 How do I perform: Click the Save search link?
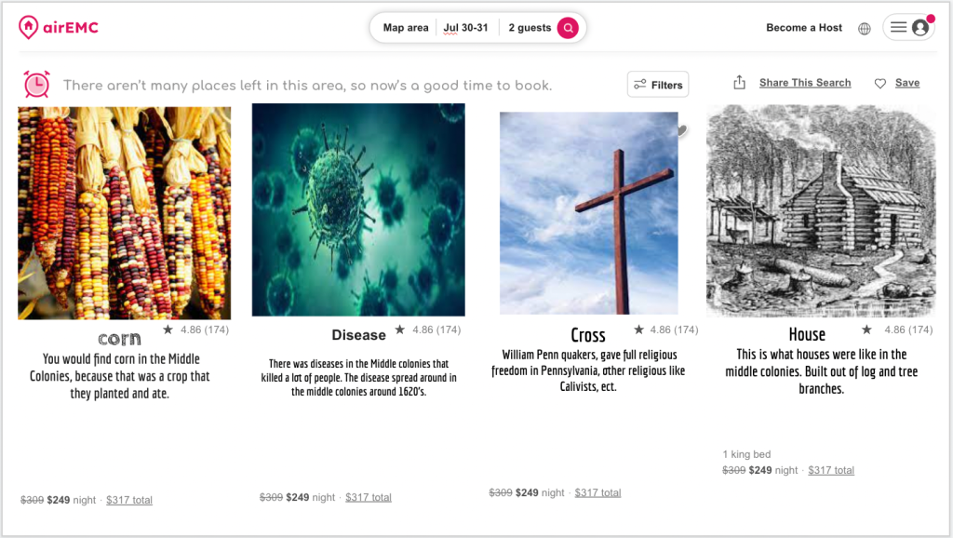907,83
